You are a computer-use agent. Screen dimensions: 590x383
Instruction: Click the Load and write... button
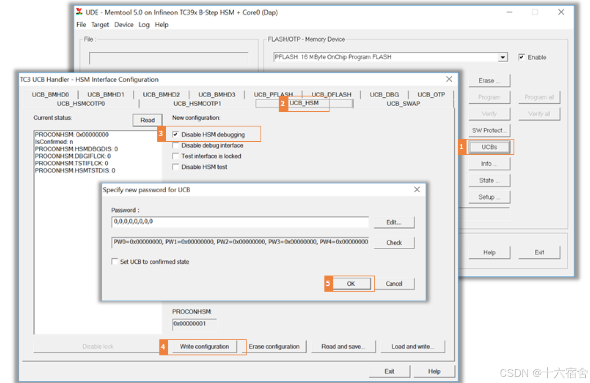click(413, 347)
